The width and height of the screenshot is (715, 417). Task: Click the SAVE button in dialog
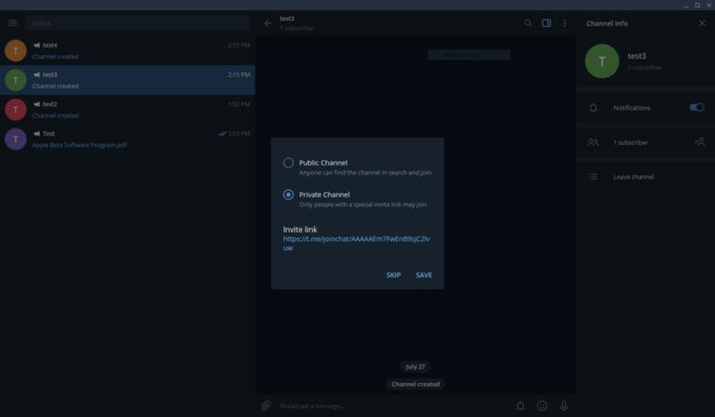pyautogui.click(x=424, y=275)
